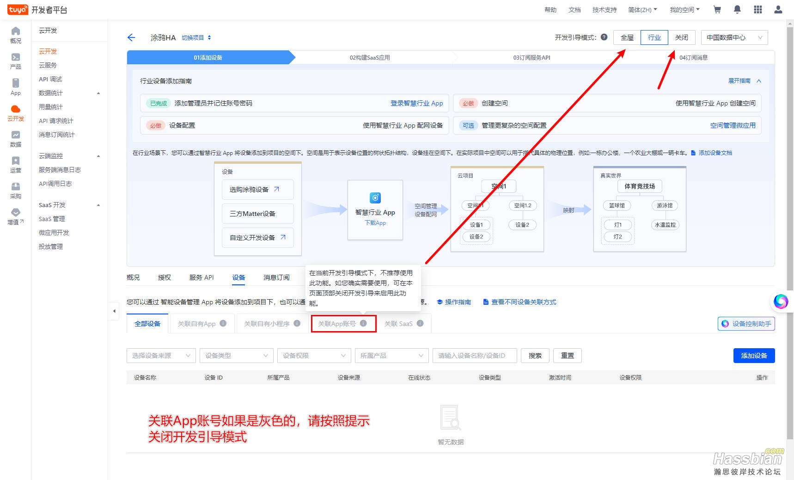
Task: Click info icon next to 关联自有小程序
Action: coord(297,323)
